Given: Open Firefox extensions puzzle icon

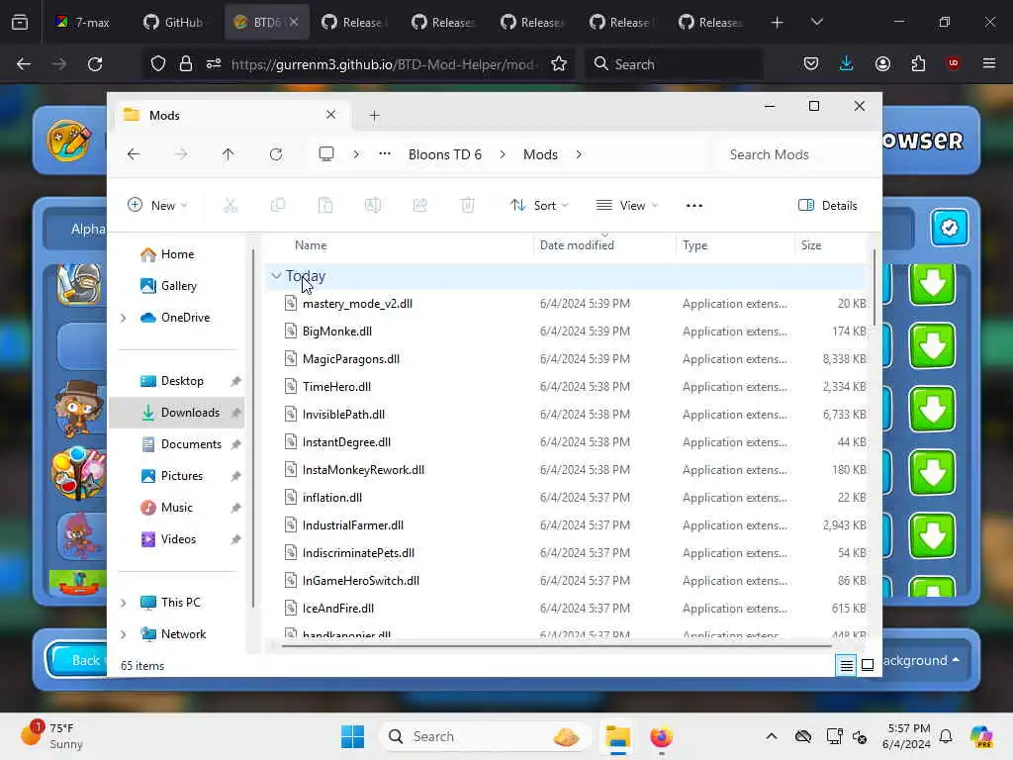Looking at the screenshot, I should pyautogui.click(x=918, y=63).
